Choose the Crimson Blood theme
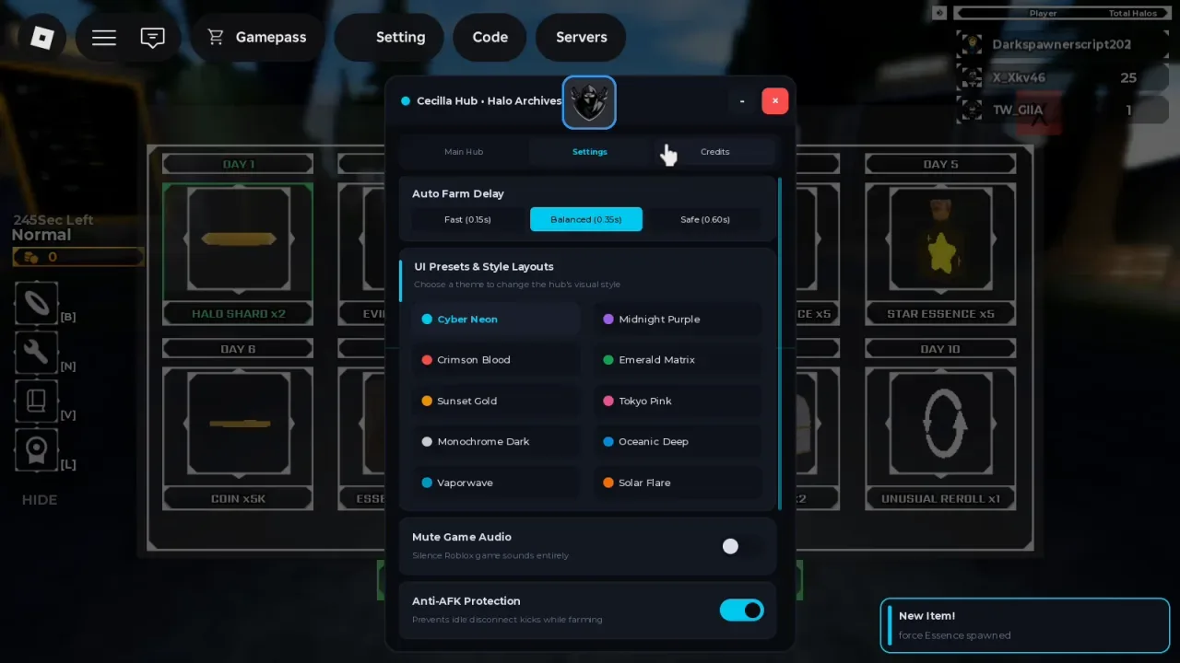This screenshot has width=1180, height=663. coord(496,360)
